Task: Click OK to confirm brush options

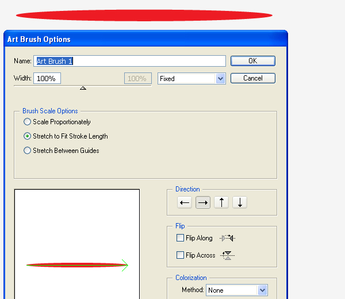Action: click(253, 61)
